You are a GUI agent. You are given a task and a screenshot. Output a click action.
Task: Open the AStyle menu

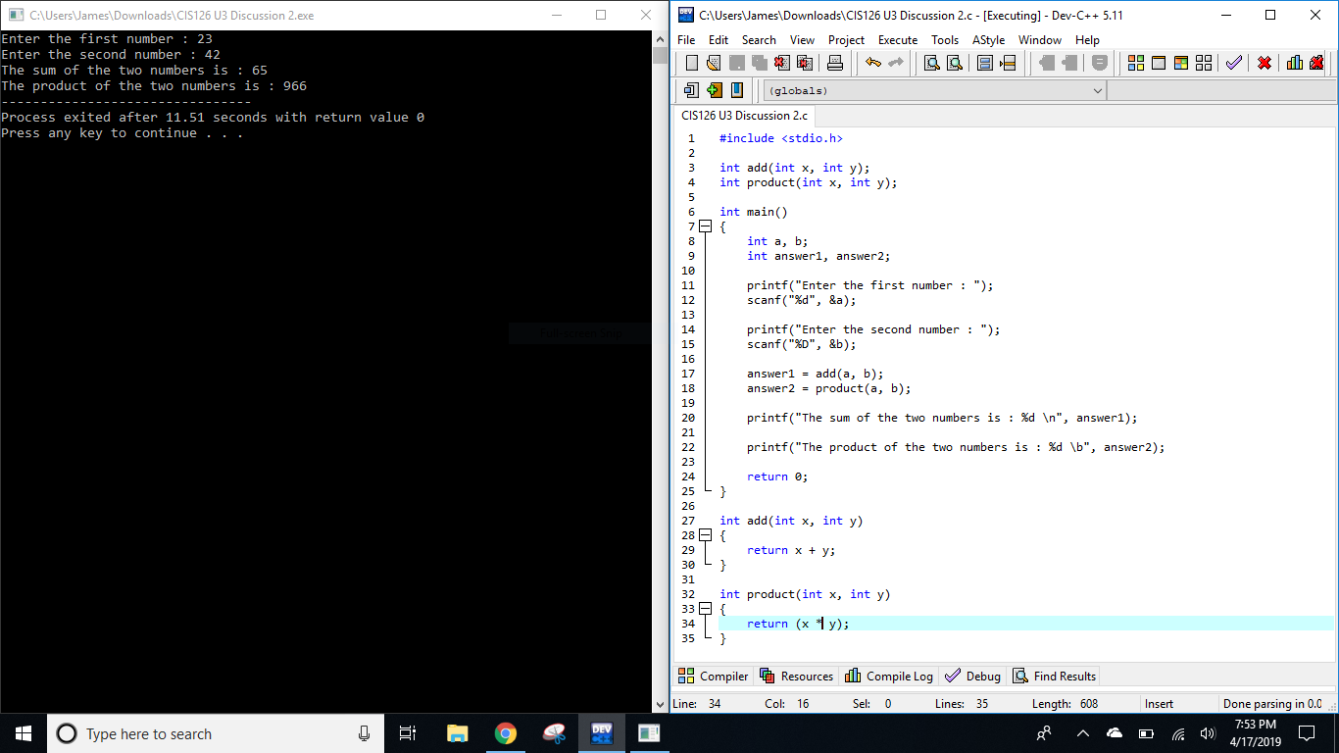[988, 40]
